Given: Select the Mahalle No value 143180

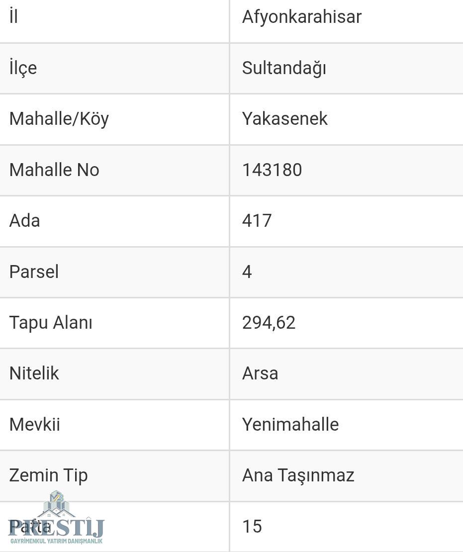Looking at the screenshot, I should (272, 170).
